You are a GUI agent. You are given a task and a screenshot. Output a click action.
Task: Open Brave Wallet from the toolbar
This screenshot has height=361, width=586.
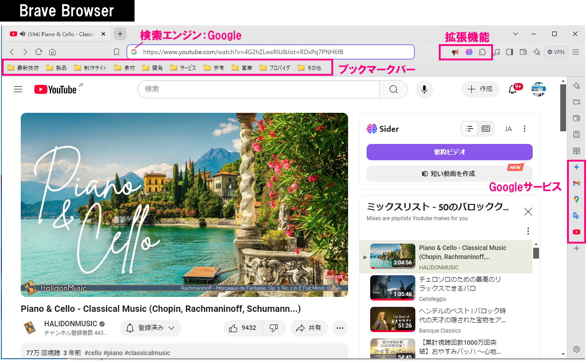pyautogui.click(x=523, y=52)
